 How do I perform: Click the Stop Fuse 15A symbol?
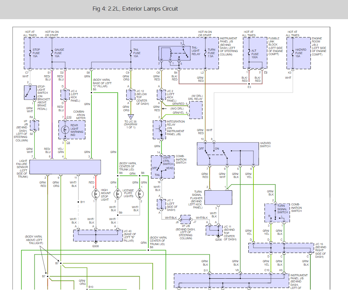[30, 53]
